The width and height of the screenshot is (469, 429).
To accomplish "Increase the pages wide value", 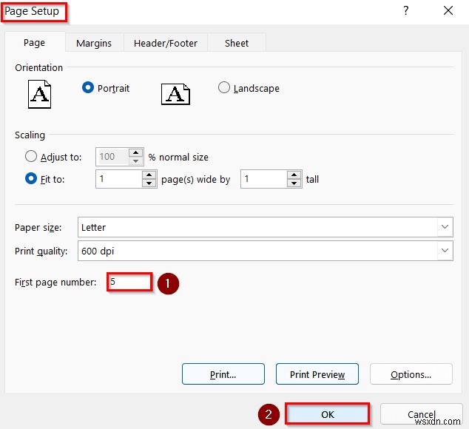I will pyautogui.click(x=149, y=175).
